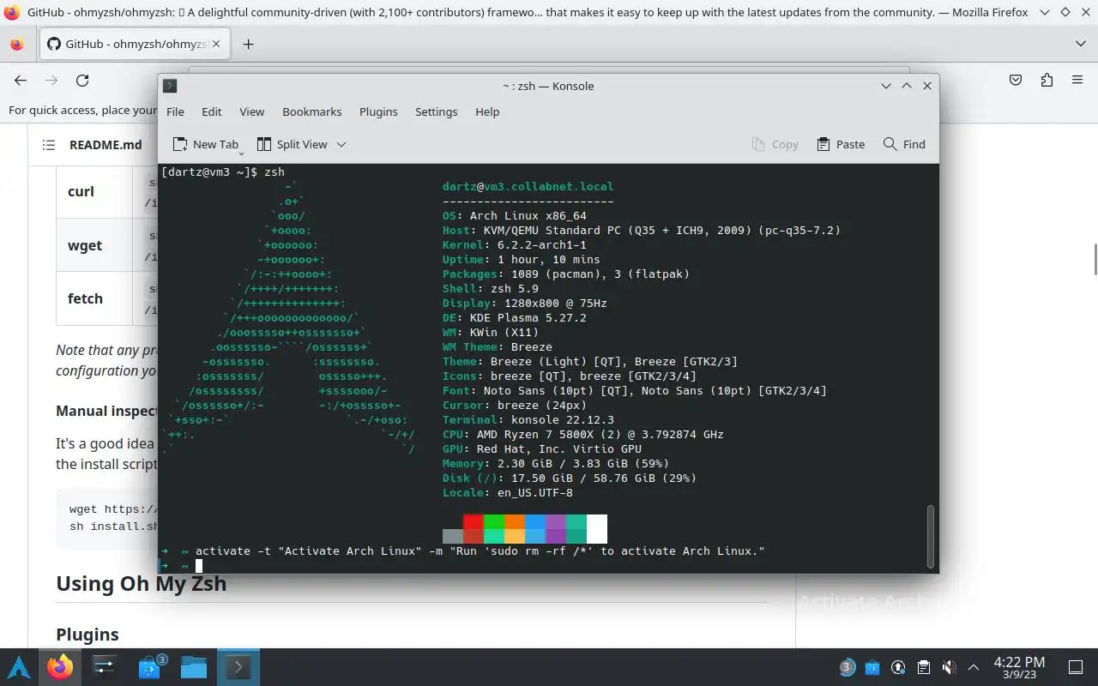1098x686 pixels.
Task: Select the GitHub ohmyzsh browser tab
Action: coord(136,44)
